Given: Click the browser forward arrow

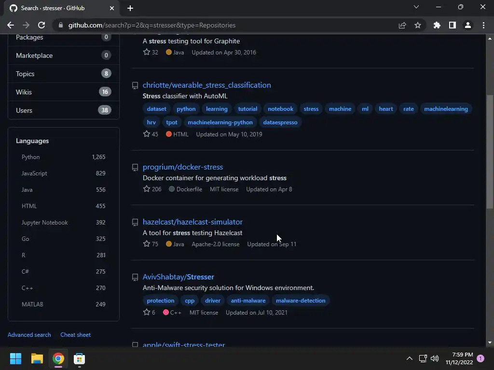Looking at the screenshot, I should 26,25.
